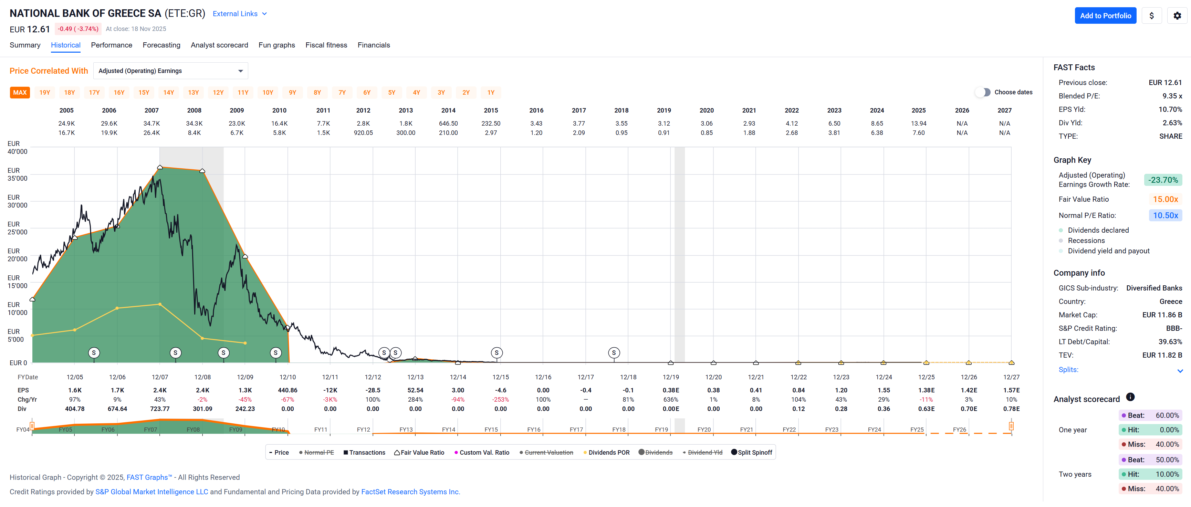Screen dimensions: 1191x507
Task: Open the Fiscal fitness tab
Action: click(x=326, y=45)
